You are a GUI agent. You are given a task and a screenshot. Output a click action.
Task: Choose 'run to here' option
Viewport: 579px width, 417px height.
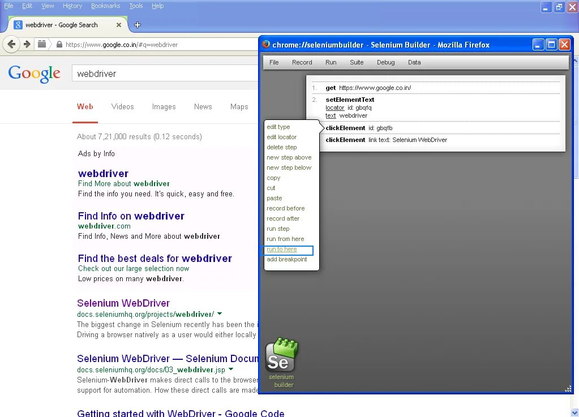point(282,250)
